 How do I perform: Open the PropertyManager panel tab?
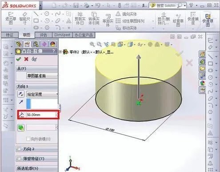coord(27,44)
